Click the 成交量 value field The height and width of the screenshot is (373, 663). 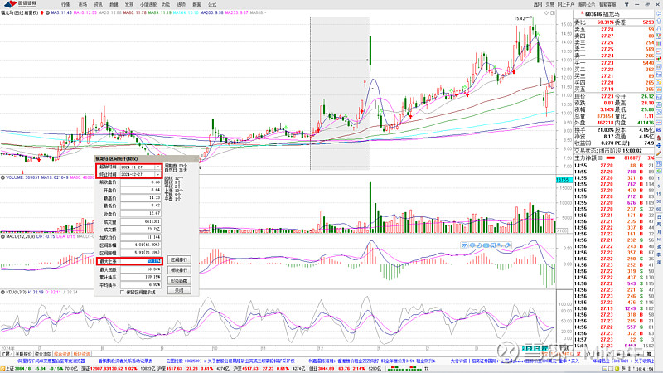[x=140, y=221]
